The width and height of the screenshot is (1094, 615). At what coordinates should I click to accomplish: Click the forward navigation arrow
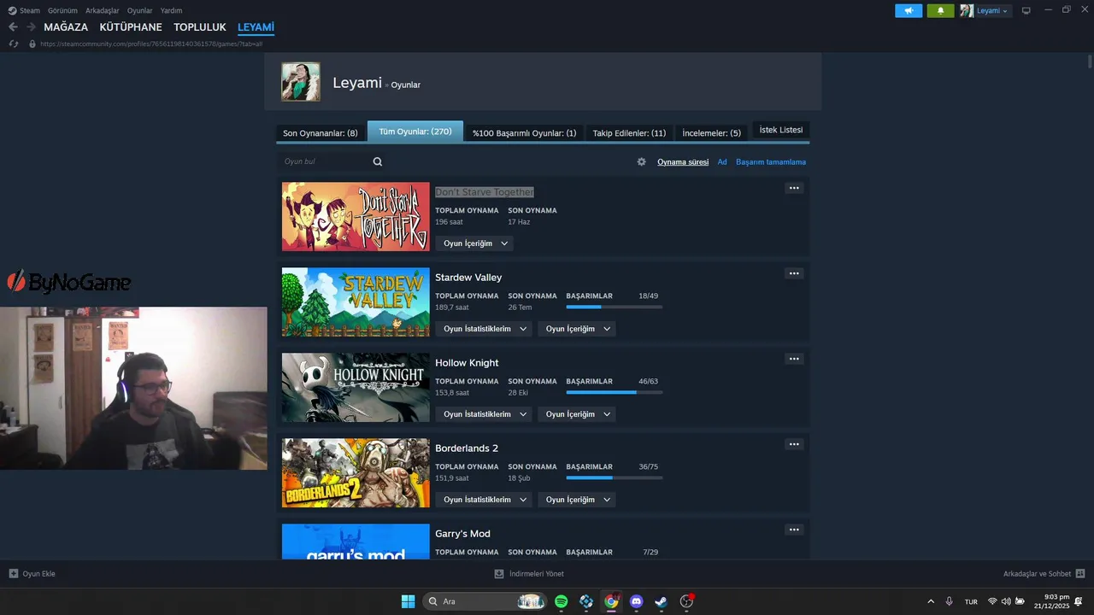coord(31,27)
